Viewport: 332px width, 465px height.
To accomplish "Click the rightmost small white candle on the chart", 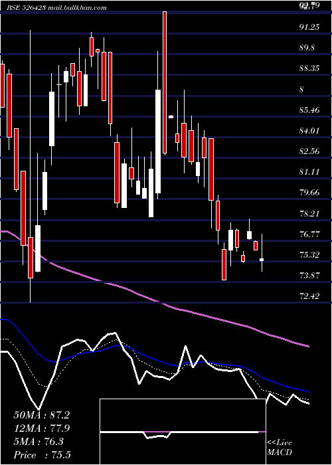I will click(262, 260).
